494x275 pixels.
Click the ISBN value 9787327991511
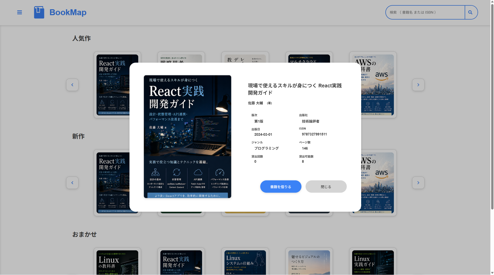coord(314,134)
